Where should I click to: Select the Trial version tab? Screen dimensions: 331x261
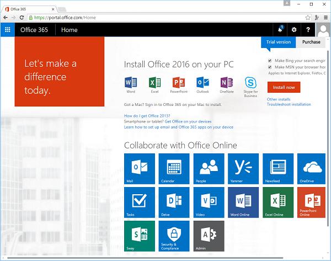(278, 42)
